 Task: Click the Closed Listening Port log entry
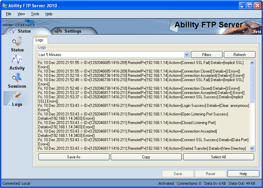[x=127, y=125]
